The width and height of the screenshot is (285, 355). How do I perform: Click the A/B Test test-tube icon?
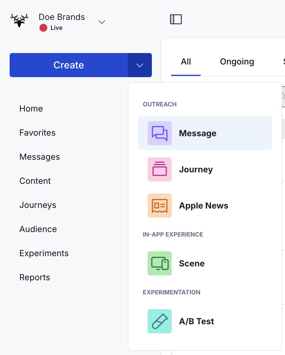160,321
